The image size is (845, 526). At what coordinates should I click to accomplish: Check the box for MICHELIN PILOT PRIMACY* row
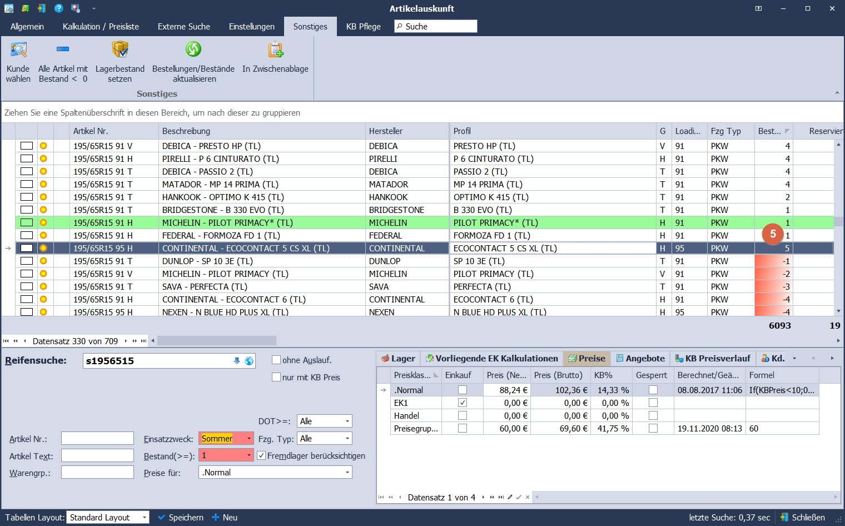[27, 223]
